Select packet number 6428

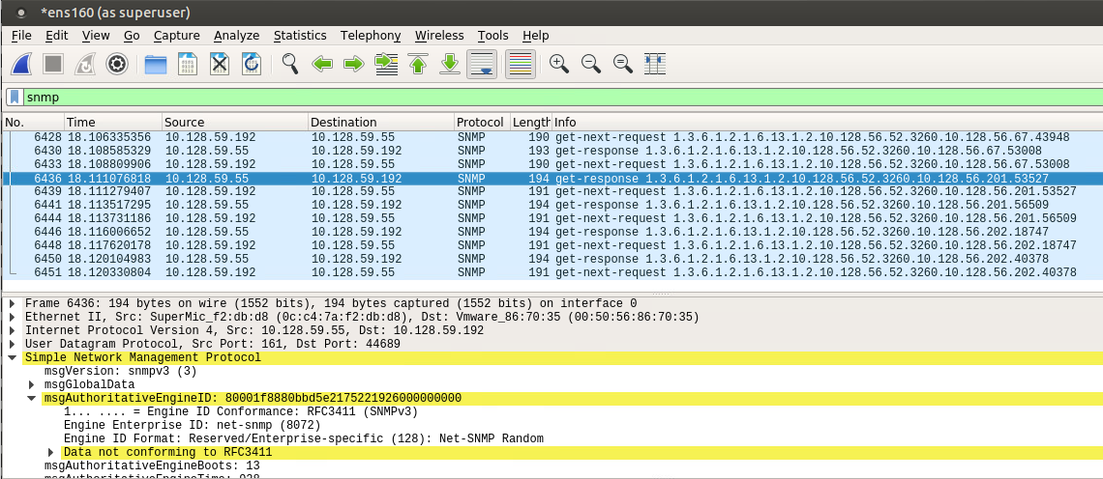point(551,138)
